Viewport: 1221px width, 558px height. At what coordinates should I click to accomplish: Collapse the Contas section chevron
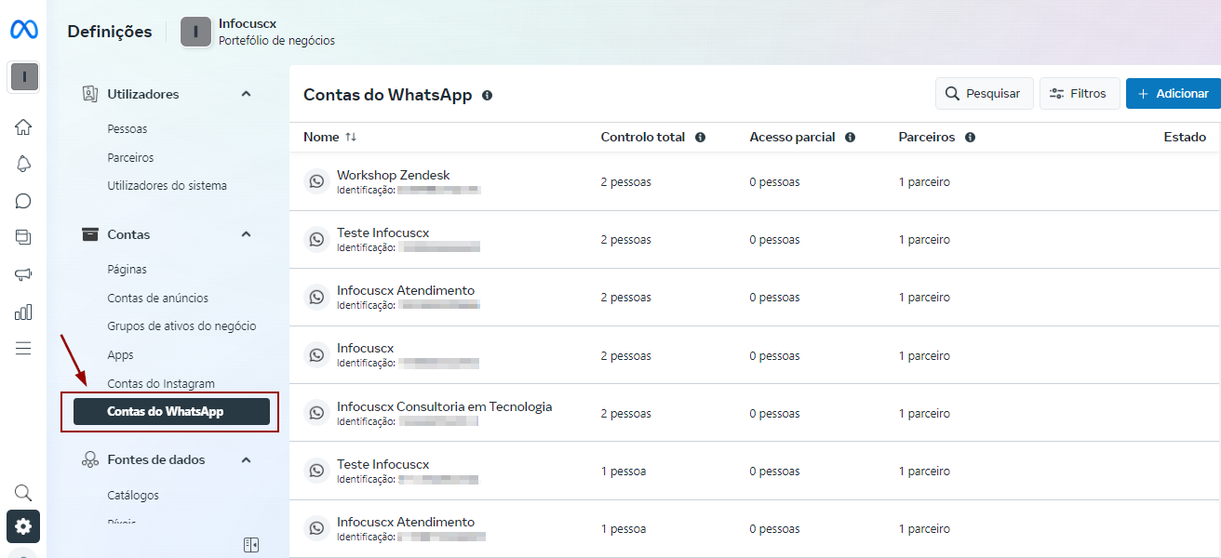246,234
